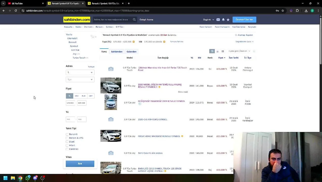322x182 pixels.
Task: Switch to list view icon
Action: [x=217, y=51]
